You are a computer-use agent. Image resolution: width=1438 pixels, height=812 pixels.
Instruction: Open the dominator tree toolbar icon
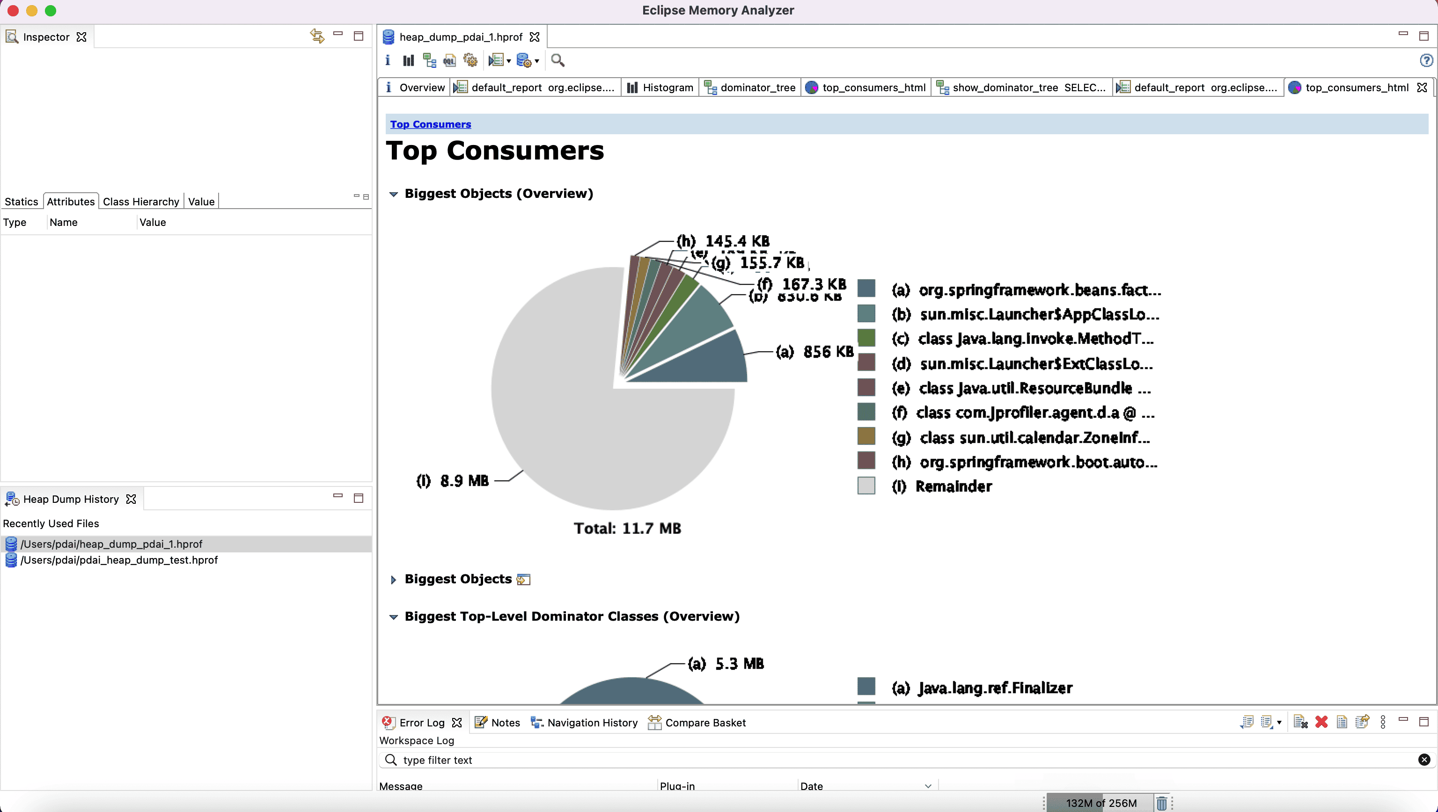(x=429, y=60)
